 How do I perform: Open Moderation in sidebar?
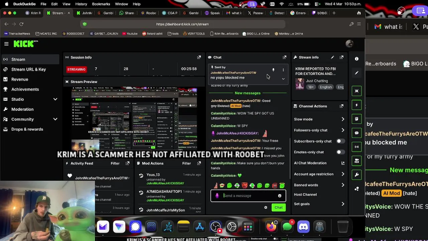[x=30, y=109]
